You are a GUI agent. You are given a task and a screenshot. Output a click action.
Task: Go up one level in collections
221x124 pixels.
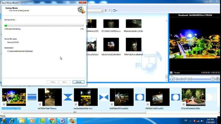tap(105, 11)
